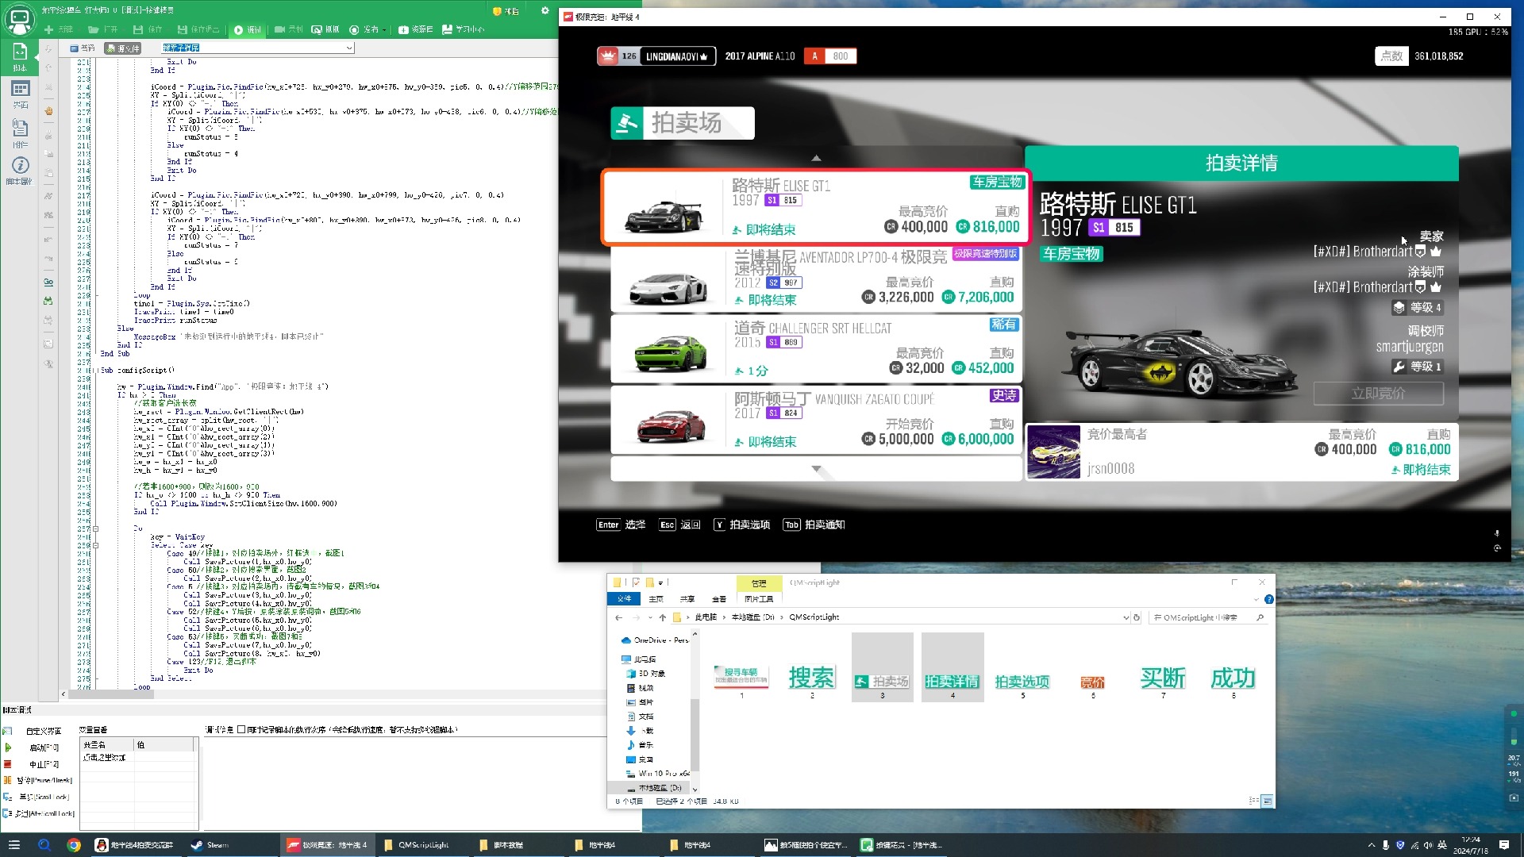Click the Record camera icon in the toolbar
The image size is (1524, 857).
click(279, 29)
